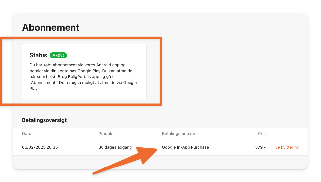
Task: Select the Google In-App Purchase cell
Action: [x=186, y=147]
